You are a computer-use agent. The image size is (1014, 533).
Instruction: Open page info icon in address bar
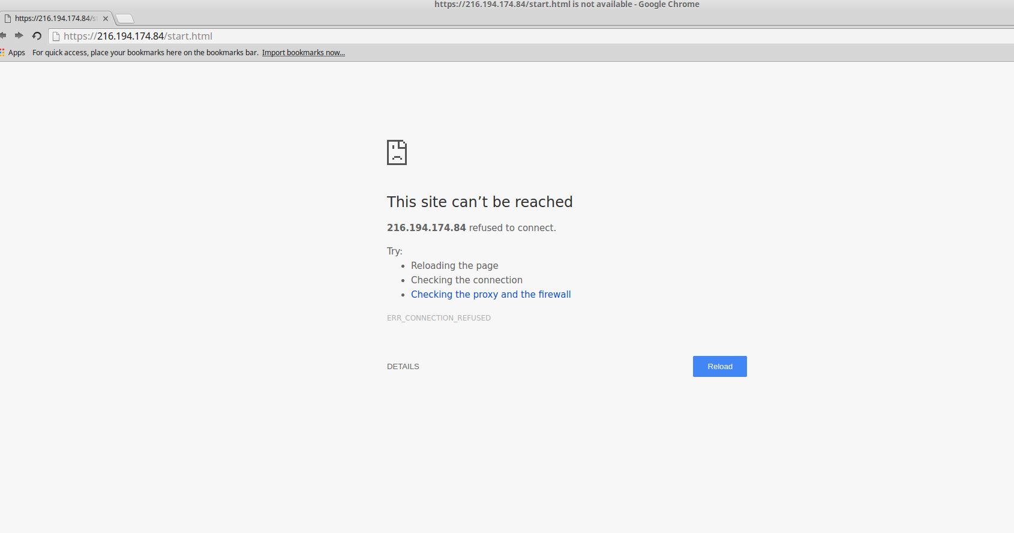[56, 36]
